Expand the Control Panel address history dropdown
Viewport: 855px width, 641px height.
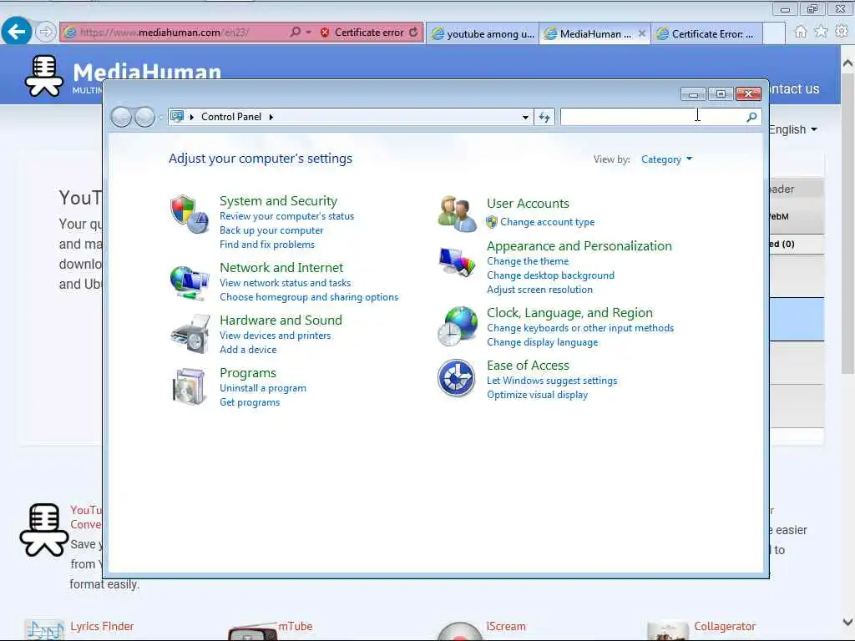[x=524, y=117]
